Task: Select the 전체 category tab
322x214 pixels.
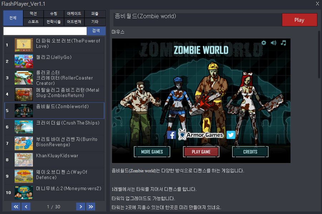Action: pos(13,18)
